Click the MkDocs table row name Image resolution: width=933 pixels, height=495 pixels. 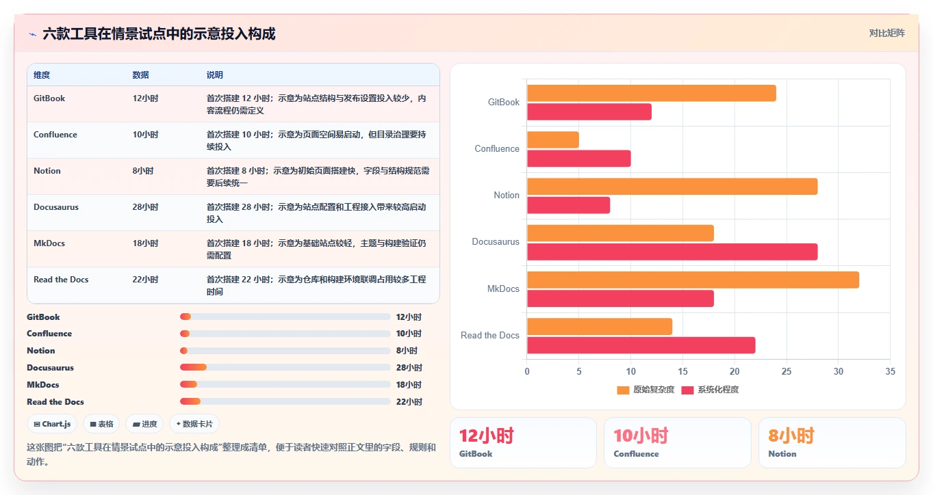click(x=50, y=243)
